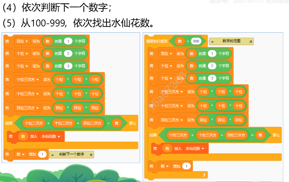
Task: Click character index 3 in the left 个位 block
Action: (x=68, y=66)
